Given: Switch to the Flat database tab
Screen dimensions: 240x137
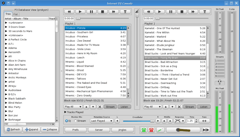Looking at the screenshot, I should 16,14.
